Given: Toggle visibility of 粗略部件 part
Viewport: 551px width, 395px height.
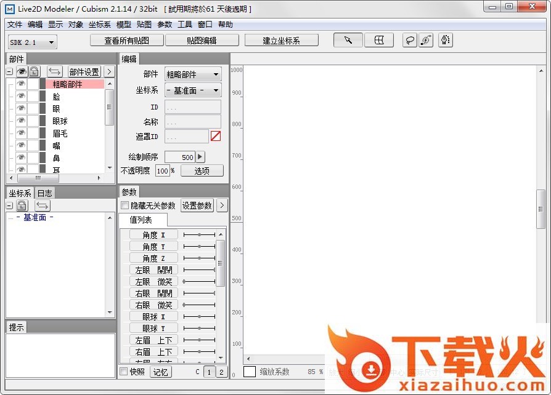Looking at the screenshot, I should click(21, 84).
